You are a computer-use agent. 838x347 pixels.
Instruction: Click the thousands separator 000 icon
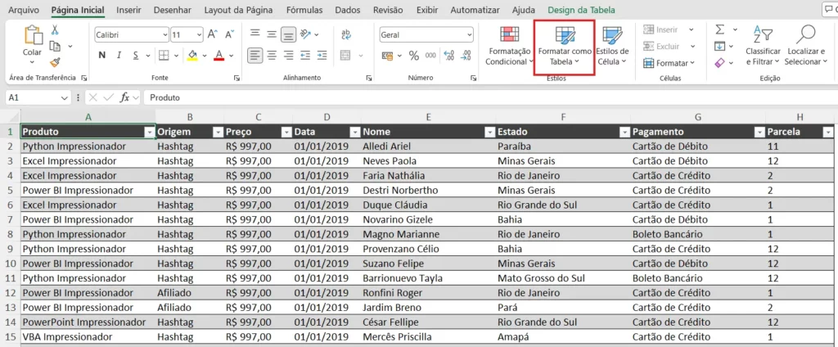coord(430,55)
